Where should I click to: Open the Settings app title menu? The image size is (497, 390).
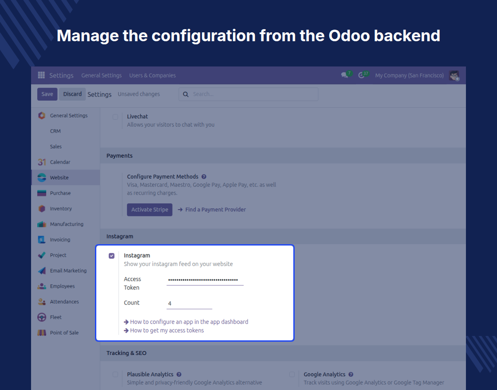click(x=62, y=75)
